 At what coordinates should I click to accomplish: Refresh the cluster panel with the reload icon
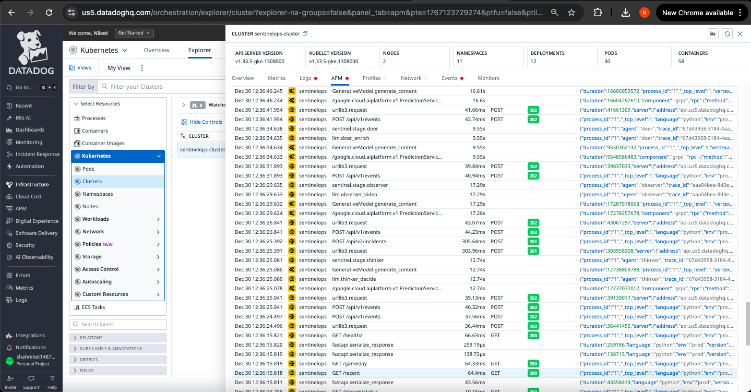coord(727,34)
